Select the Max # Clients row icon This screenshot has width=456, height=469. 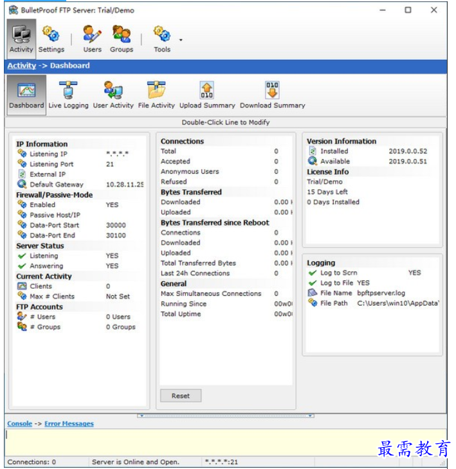(x=22, y=296)
